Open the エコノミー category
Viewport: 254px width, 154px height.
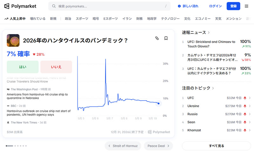[x=203, y=19]
